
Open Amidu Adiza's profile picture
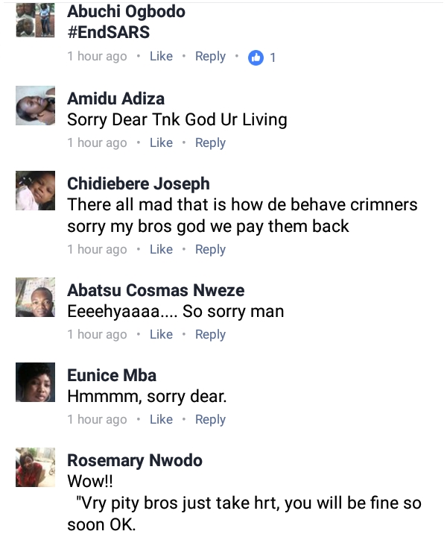click(x=36, y=106)
